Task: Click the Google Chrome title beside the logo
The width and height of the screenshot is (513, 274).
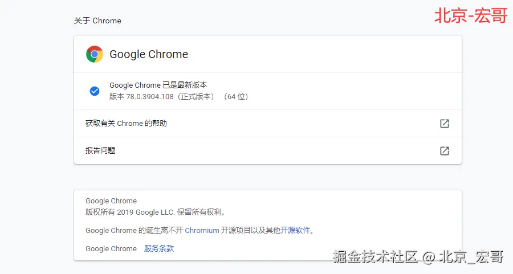Action: coord(149,54)
